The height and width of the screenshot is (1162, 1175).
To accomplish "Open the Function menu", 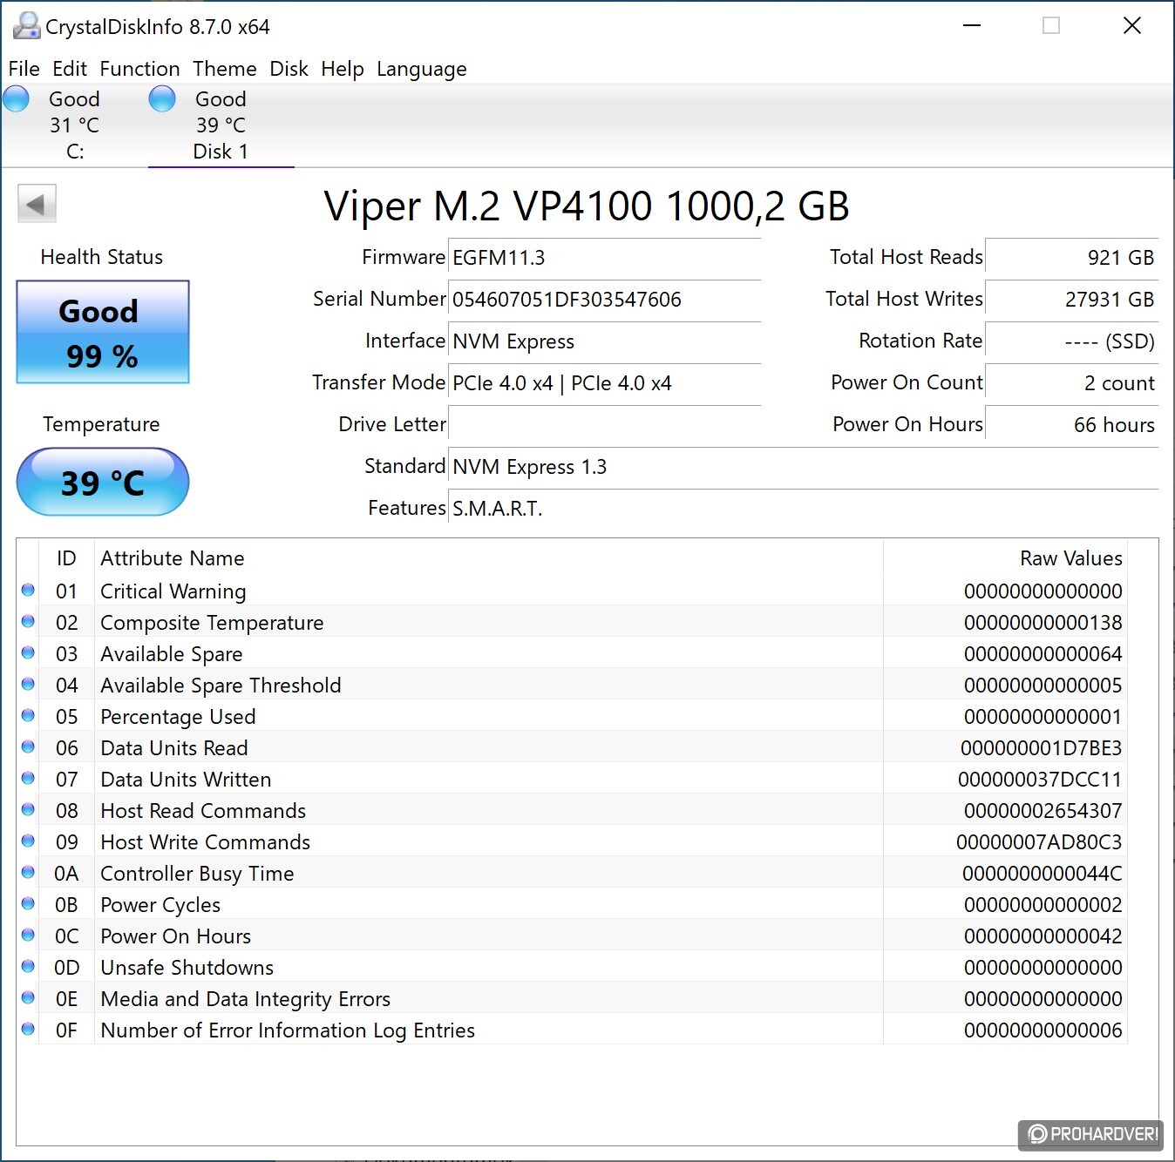I will [x=139, y=69].
